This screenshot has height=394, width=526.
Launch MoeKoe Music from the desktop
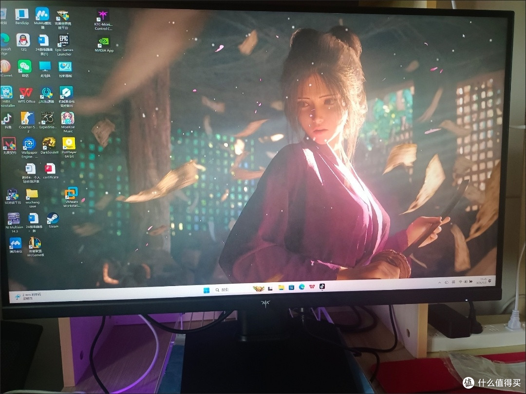pyautogui.click(x=67, y=122)
